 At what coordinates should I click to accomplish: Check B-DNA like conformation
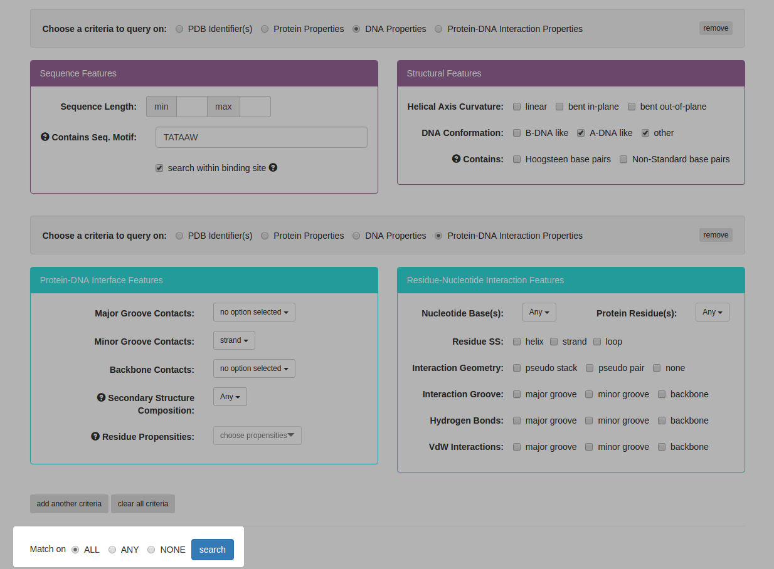pyautogui.click(x=517, y=133)
